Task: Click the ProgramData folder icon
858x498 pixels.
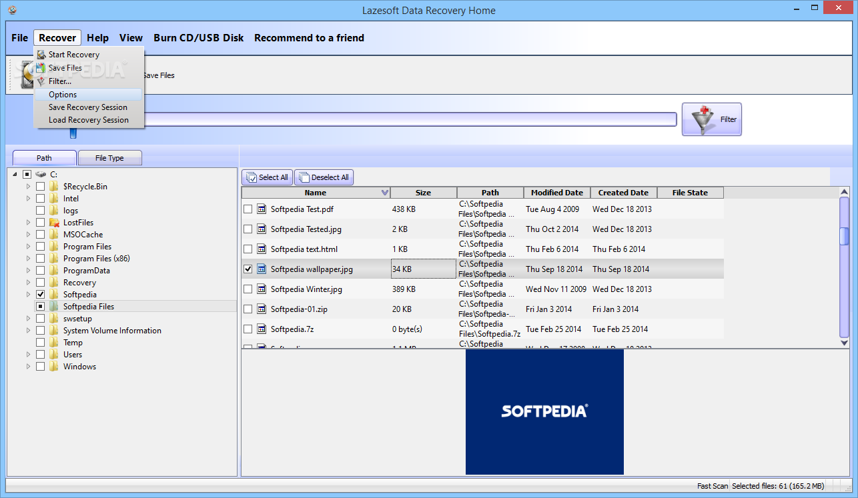Action: coord(54,271)
